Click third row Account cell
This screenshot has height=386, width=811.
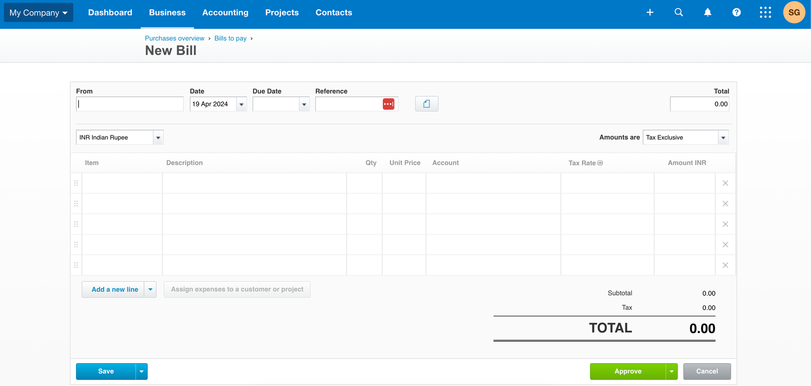pos(493,224)
